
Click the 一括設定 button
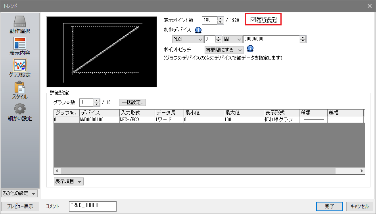(x=132, y=102)
